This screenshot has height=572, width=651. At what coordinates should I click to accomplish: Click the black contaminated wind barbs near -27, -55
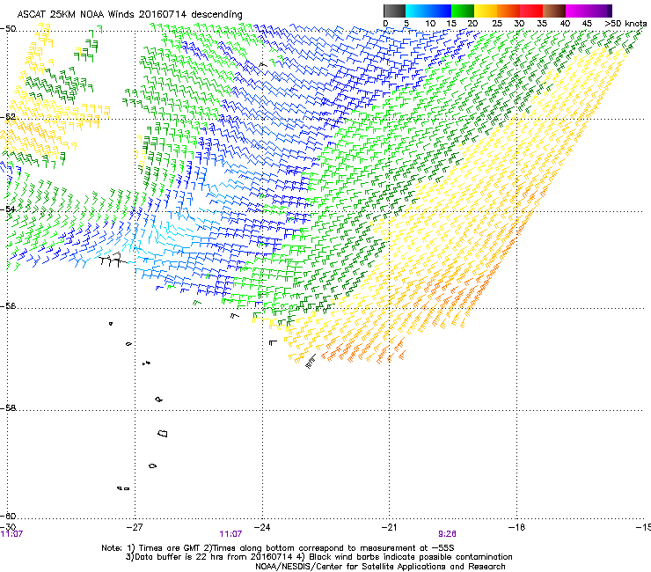point(112,260)
